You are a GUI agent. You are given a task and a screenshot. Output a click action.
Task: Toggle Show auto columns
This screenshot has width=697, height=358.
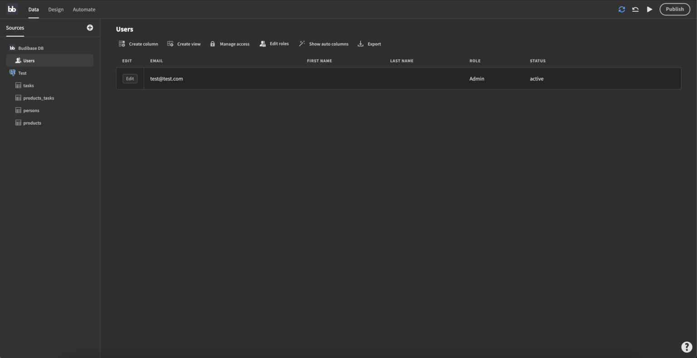tap(324, 44)
